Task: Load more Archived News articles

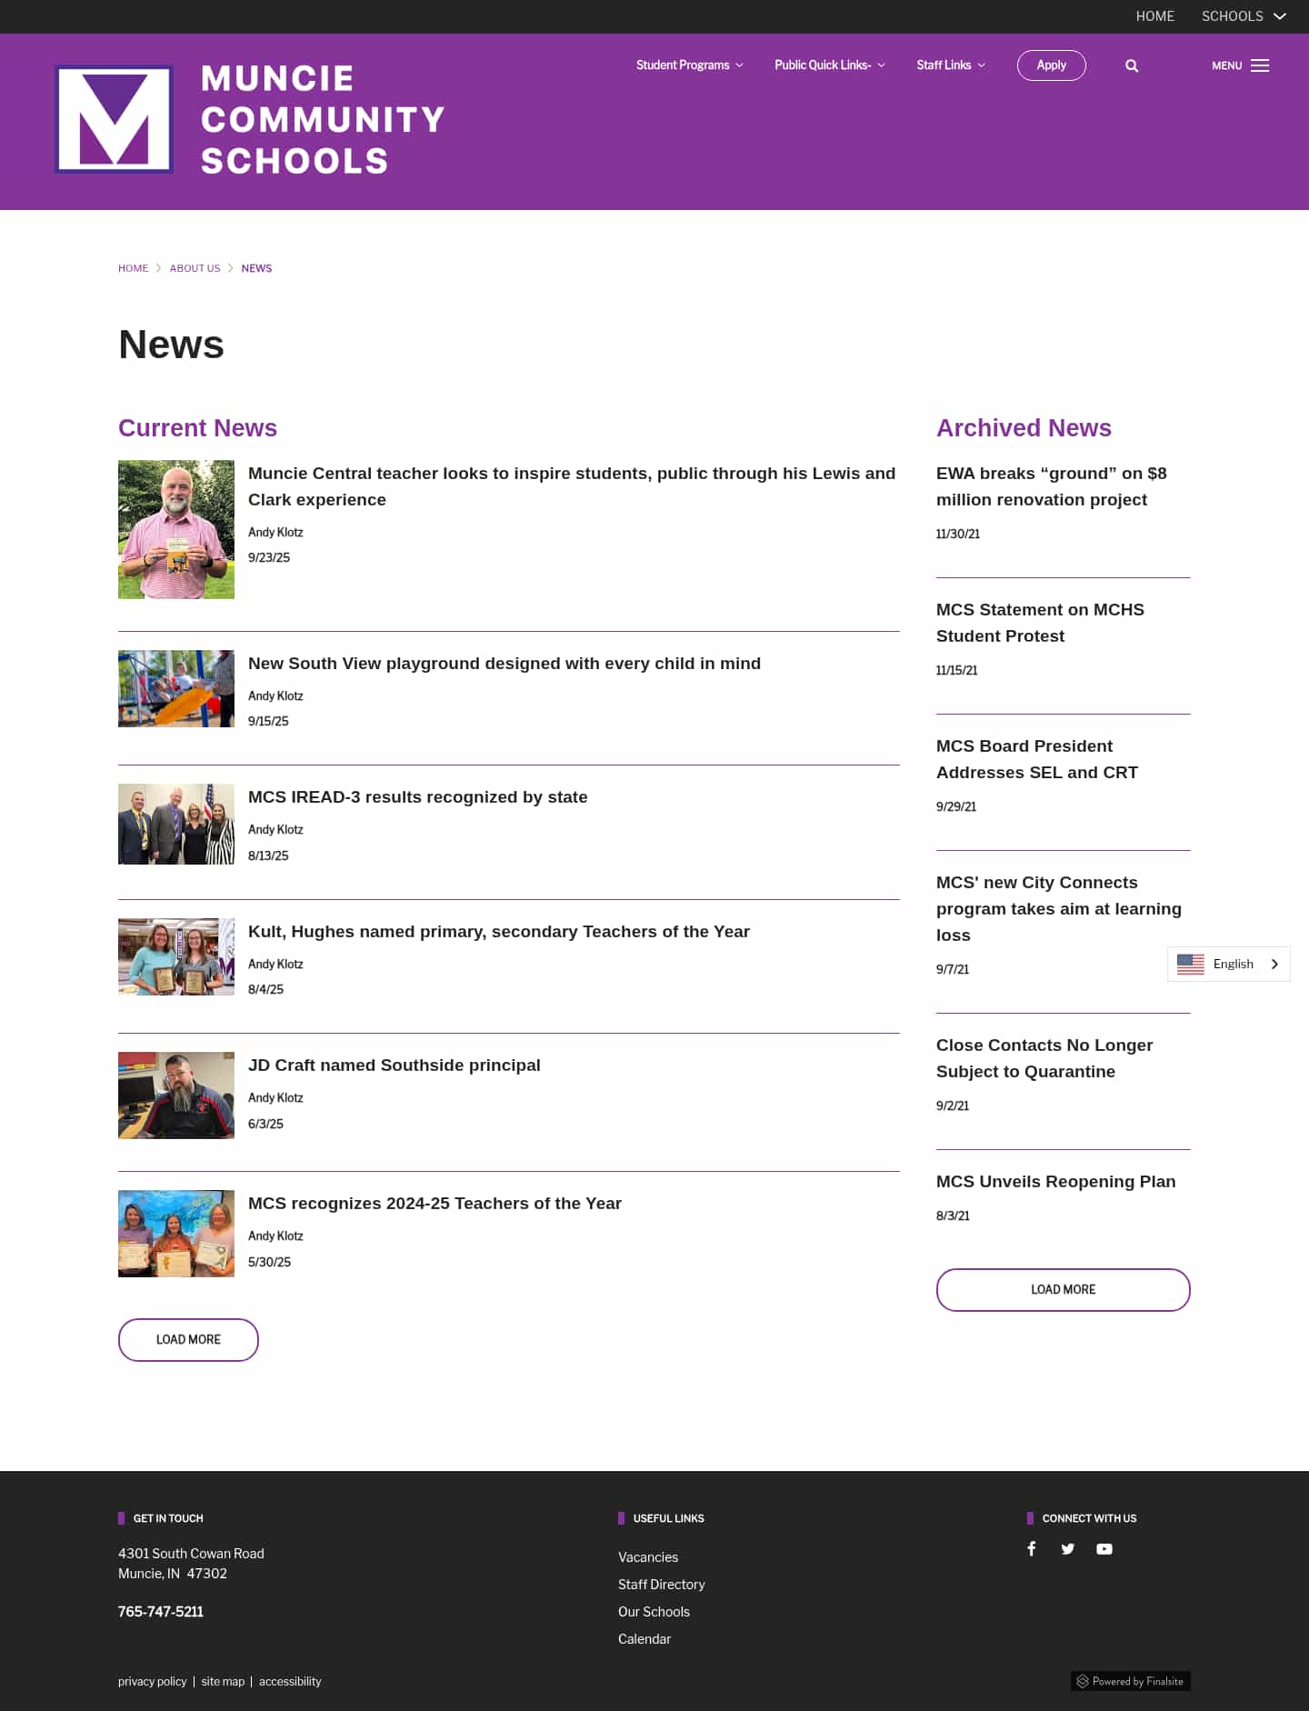Action: (1063, 1289)
